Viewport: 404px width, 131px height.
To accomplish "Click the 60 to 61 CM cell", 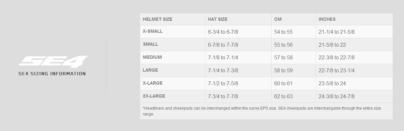I will pos(283,84).
